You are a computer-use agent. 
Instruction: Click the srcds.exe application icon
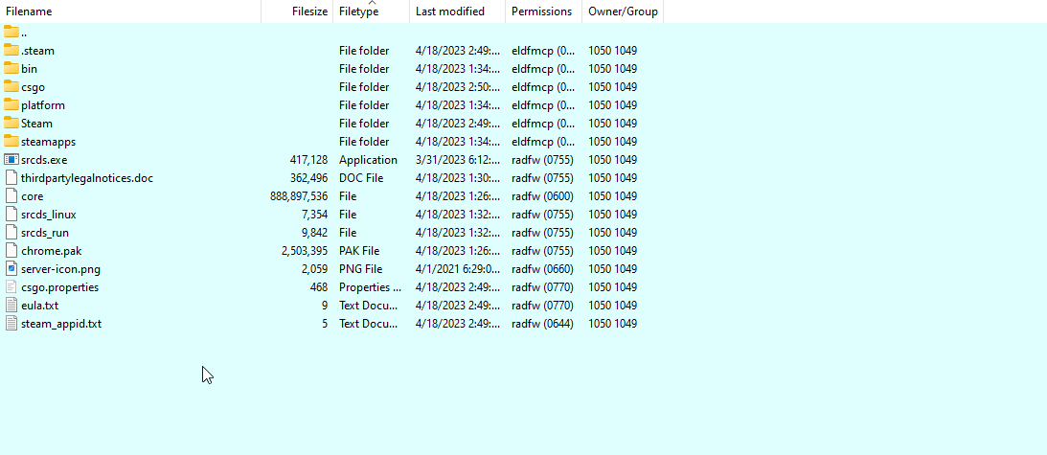click(x=11, y=159)
